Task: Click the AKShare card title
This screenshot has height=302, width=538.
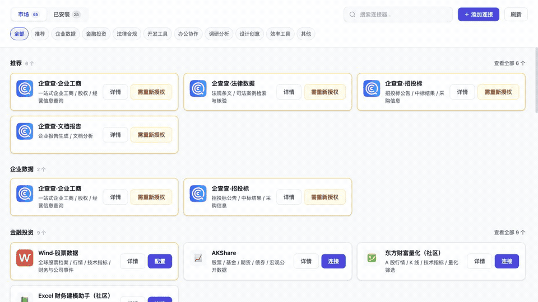Action: (x=224, y=253)
